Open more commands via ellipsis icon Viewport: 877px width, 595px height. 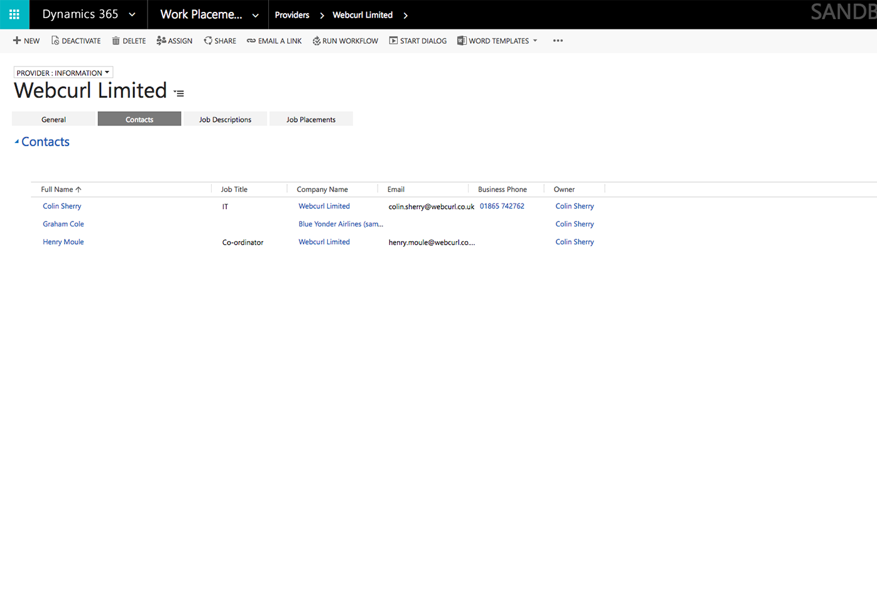(x=557, y=40)
